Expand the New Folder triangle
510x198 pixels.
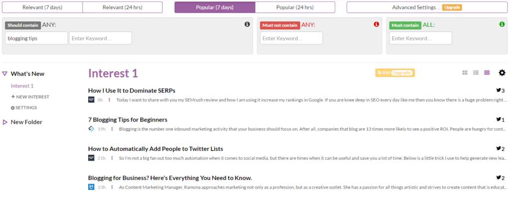tap(4, 122)
